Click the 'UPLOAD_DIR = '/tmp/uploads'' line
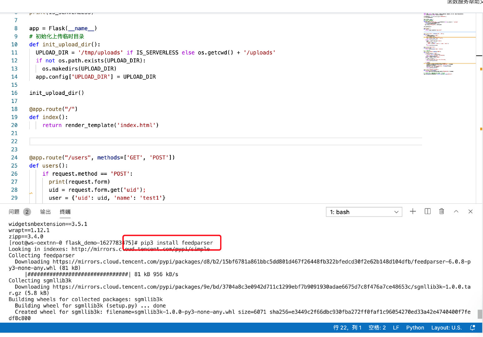 pos(155,53)
